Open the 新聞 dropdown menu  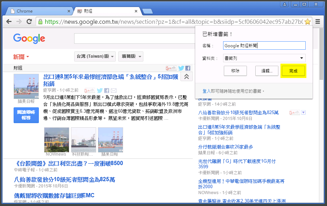pos(21,57)
